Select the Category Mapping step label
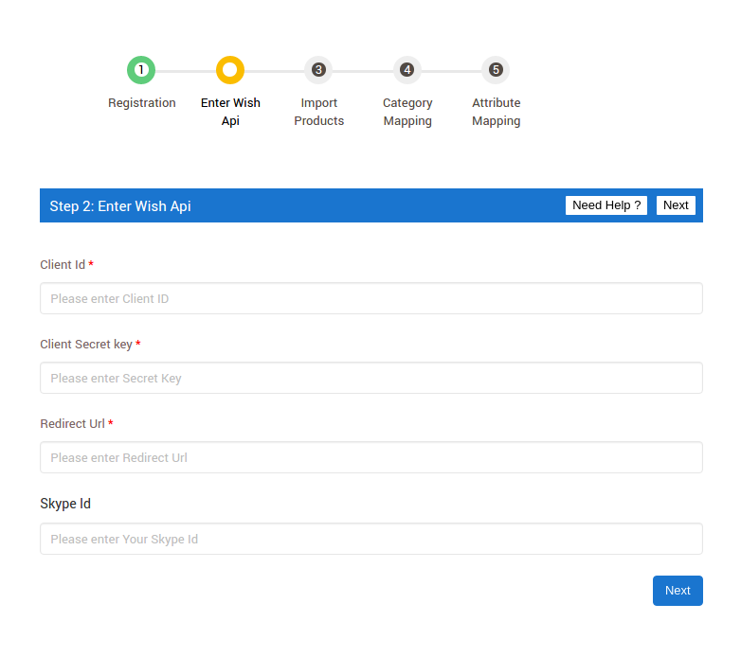 [x=407, y=112]
